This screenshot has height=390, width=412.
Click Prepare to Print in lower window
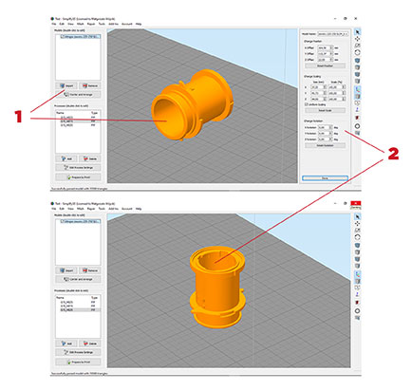[78, 362]
